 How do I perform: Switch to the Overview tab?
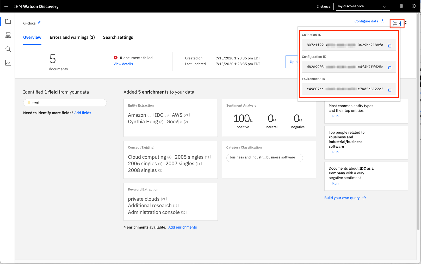pos(32,37)
